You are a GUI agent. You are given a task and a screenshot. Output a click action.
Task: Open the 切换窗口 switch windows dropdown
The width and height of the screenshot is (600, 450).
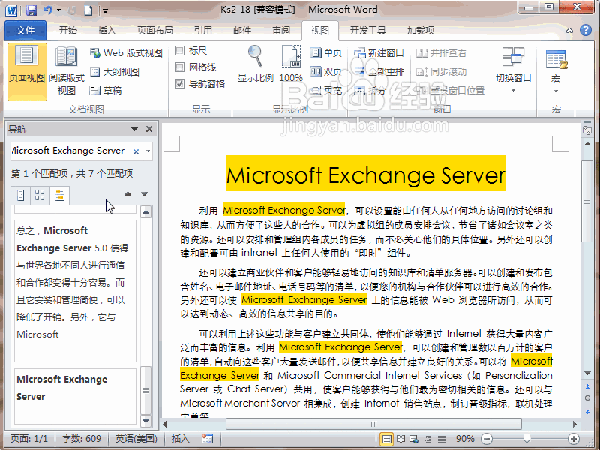tap(514, 70)
